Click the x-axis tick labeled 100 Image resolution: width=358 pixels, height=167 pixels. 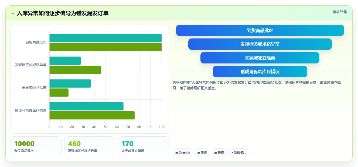pyautogui.click(x=162, y=127)
